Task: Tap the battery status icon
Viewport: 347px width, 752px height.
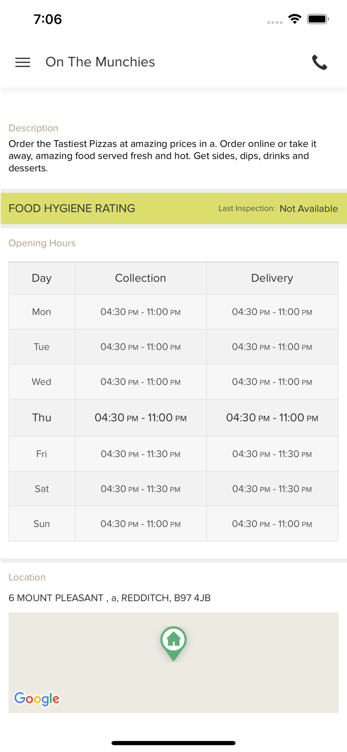Action: click(317, 19)
